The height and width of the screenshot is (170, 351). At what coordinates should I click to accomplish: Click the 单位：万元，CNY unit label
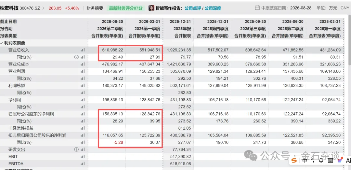tap(333, 8)
